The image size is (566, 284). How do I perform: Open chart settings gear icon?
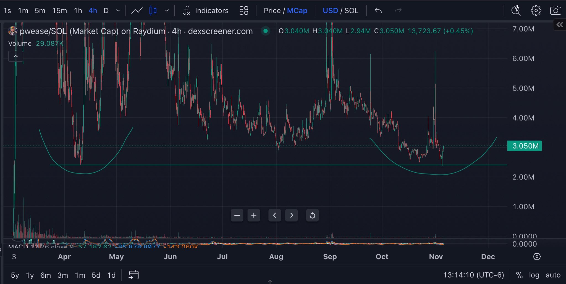(x=536, y=11)
